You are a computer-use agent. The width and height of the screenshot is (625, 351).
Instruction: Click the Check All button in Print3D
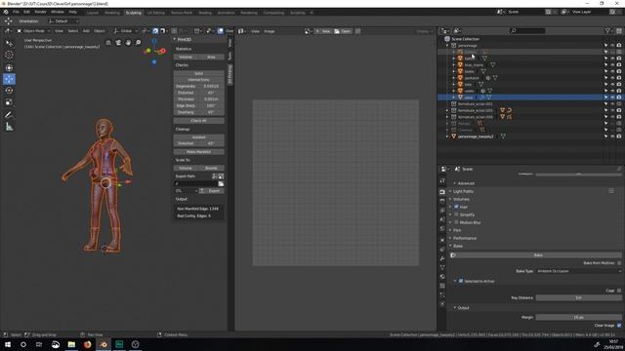click(198, 121)
